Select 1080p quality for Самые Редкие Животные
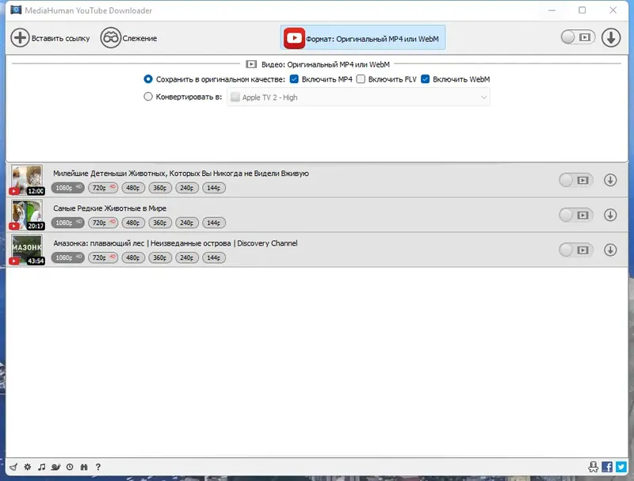 [x=68, y=223]
